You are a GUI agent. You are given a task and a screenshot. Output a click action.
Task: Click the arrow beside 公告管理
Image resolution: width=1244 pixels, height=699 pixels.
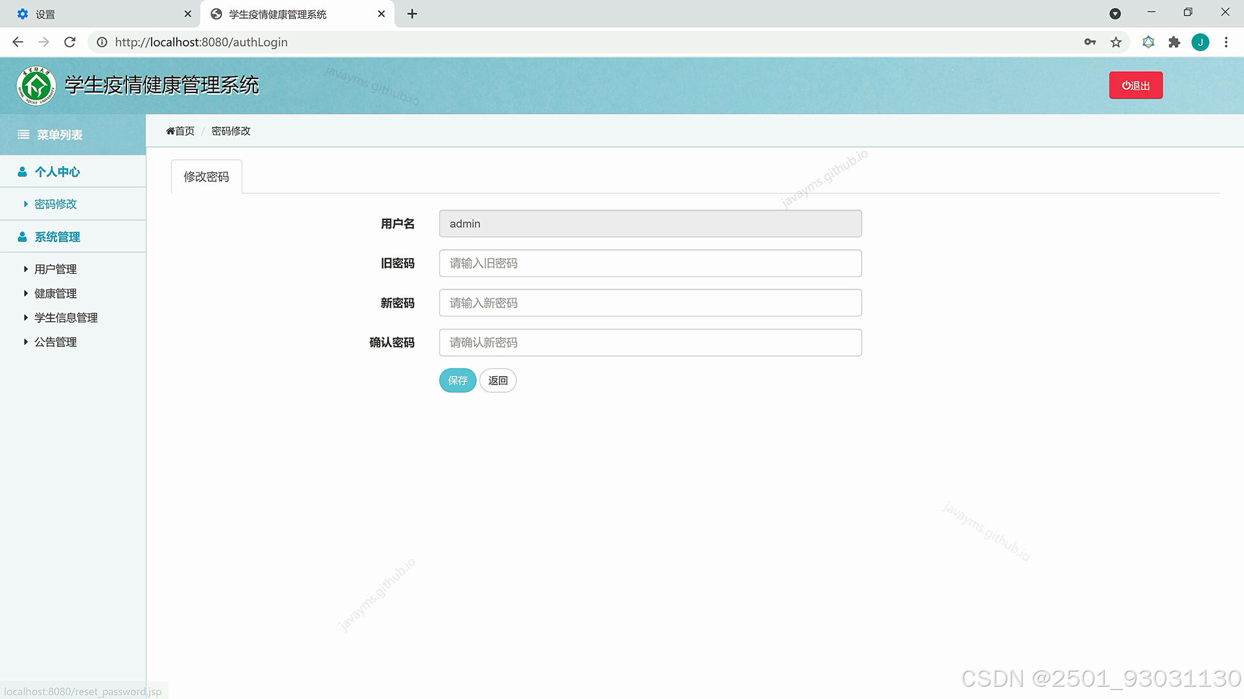(25, 342)
